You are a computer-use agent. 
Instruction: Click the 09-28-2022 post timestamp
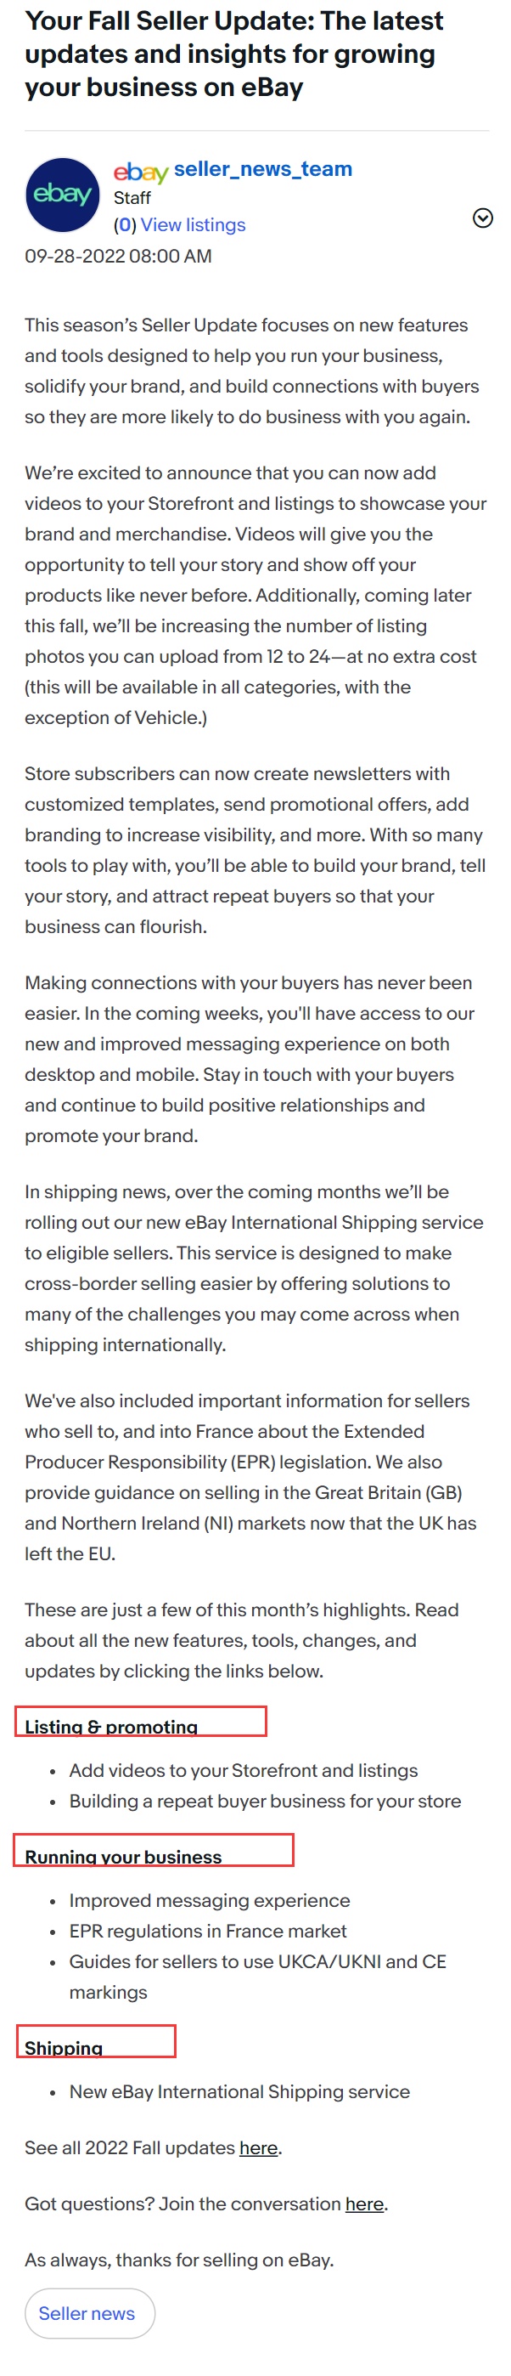coord(118,256)
